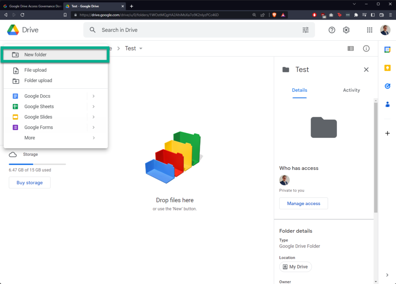Select Google Slides menu entry
This screenshot has height=284, width=396.
(x=46, y=117)
